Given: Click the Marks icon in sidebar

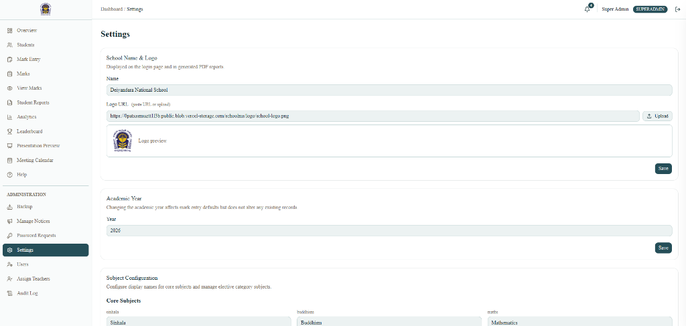Looking at the screenshot, I should click(9, 74).
